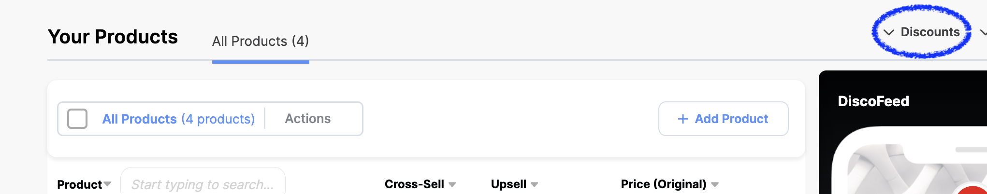Click the Upsell column header label
The height and width of the screenshot is (194, 987).
point(508,184)
